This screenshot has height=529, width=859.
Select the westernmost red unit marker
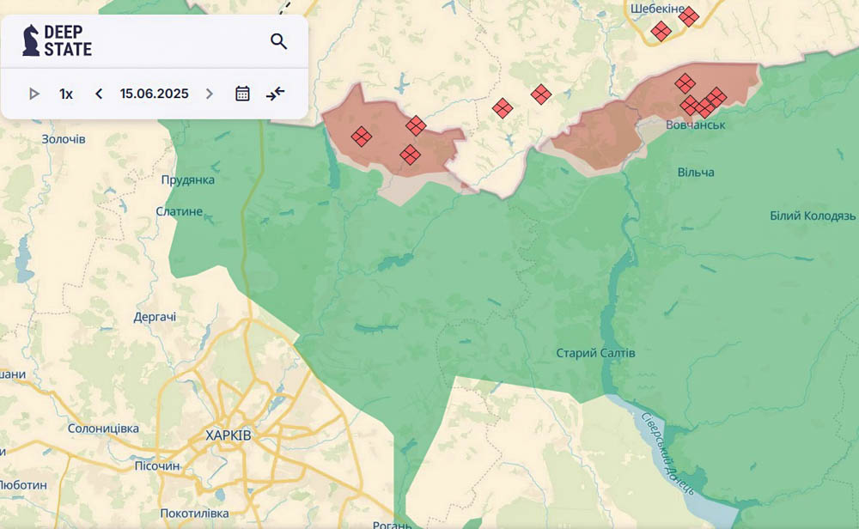coord(362,137)
